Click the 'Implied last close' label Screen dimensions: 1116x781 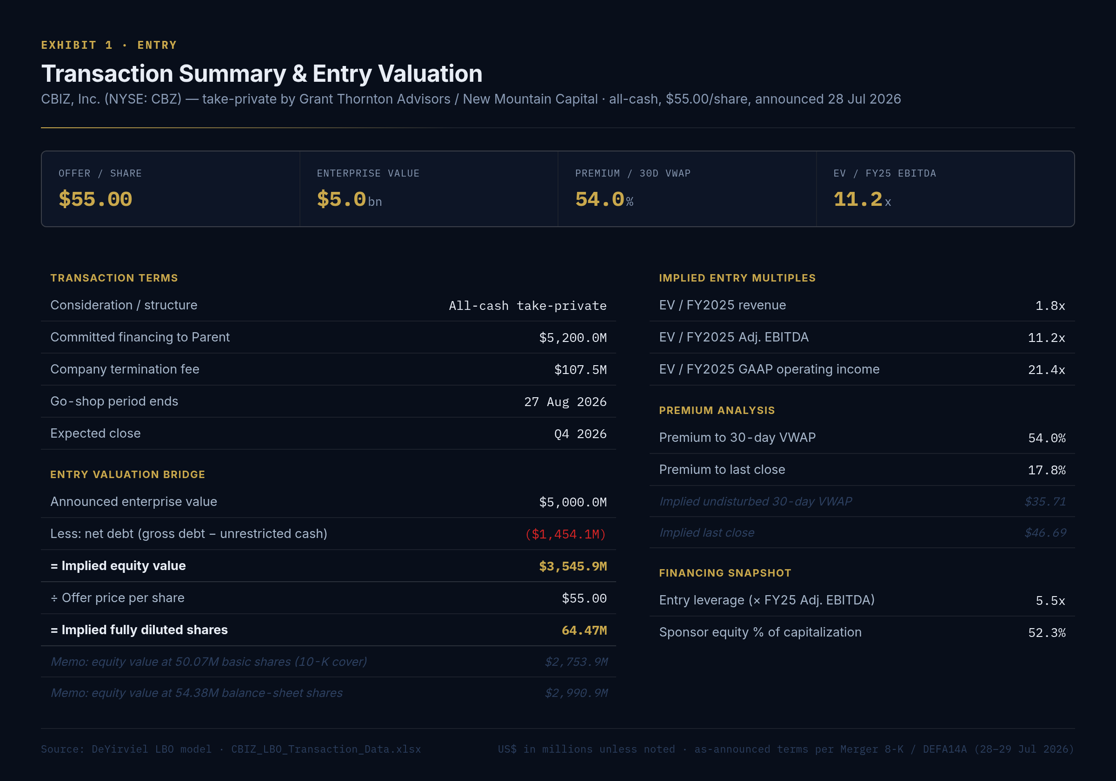[707, 532]
